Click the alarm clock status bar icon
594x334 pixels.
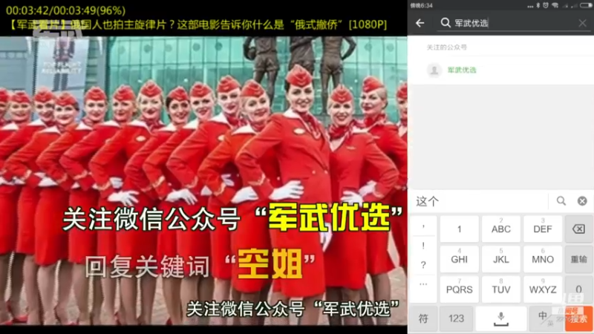tap(546, 5)
